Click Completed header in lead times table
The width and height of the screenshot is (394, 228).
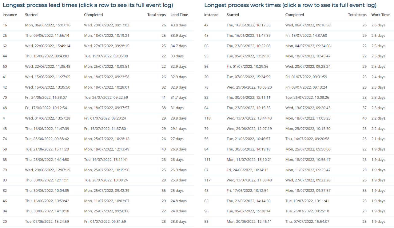coord(93,15)
